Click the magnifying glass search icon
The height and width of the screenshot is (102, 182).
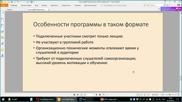(x=164, y=5)
